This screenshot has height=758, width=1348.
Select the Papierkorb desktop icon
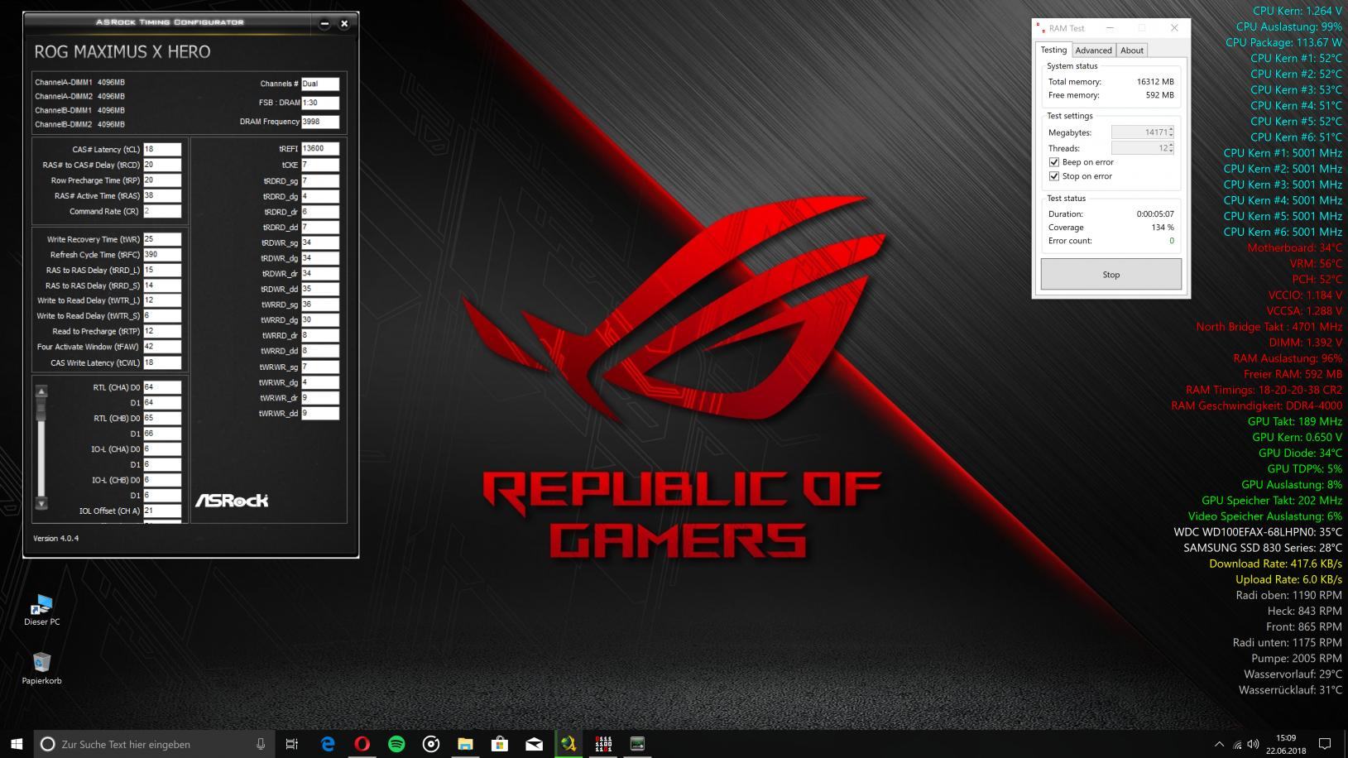41,669
